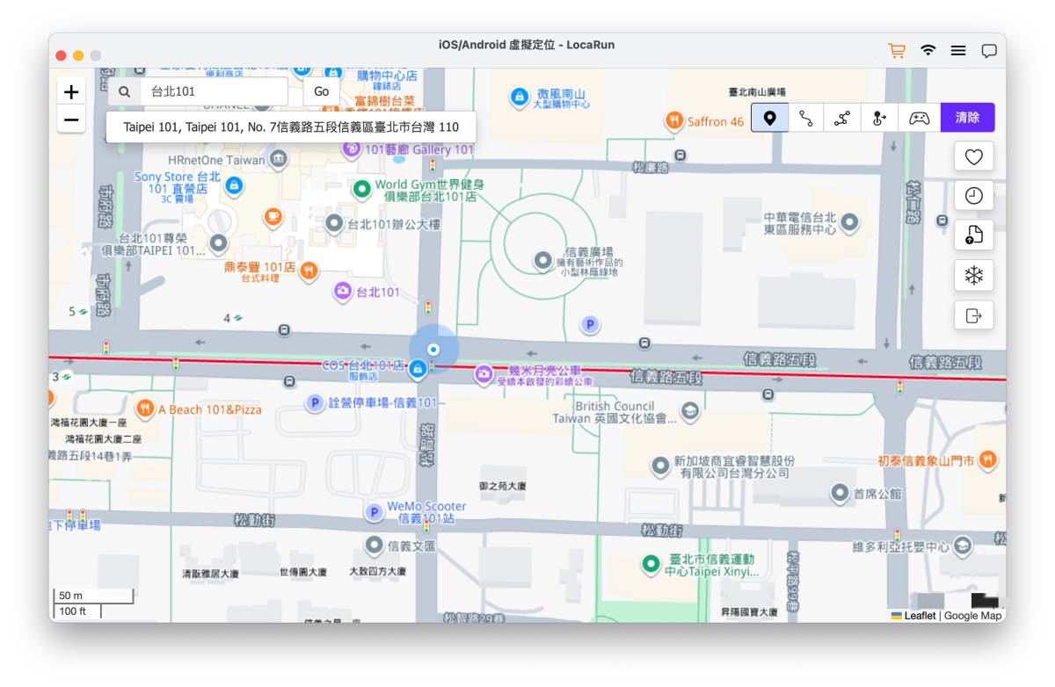
Task: Click the 信義廣場 gray pin marker
Action: pyautogui.click(x=543, y=260)
